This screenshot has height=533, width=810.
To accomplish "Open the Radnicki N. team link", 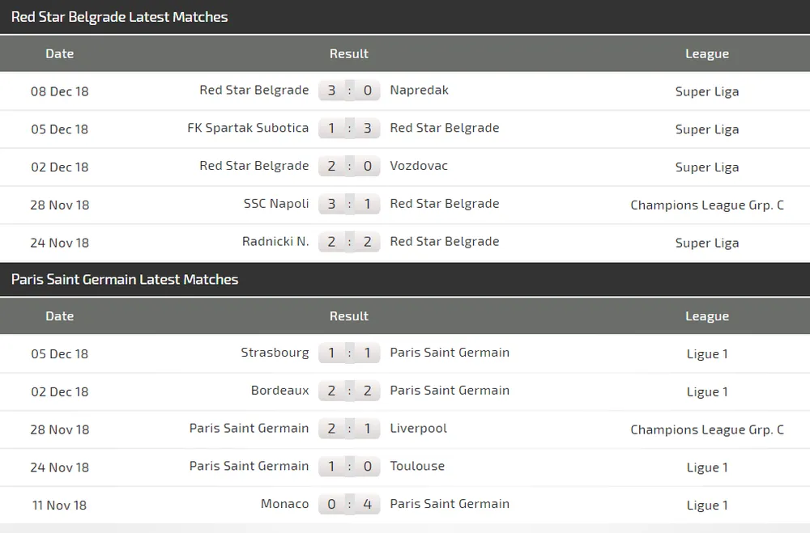I will pyautogui.click(x=275, y=241).
